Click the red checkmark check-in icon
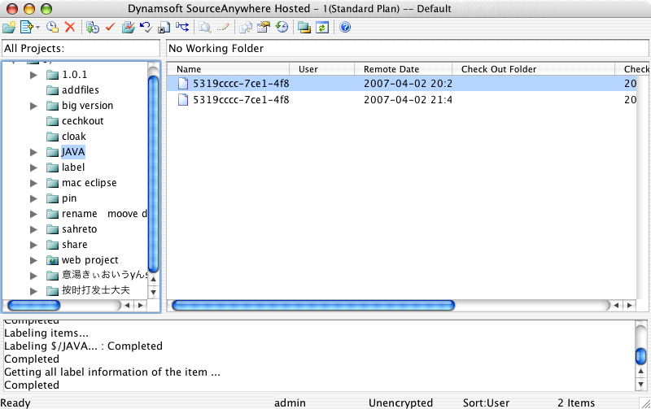The image size is (651, 409). [110, 27]
